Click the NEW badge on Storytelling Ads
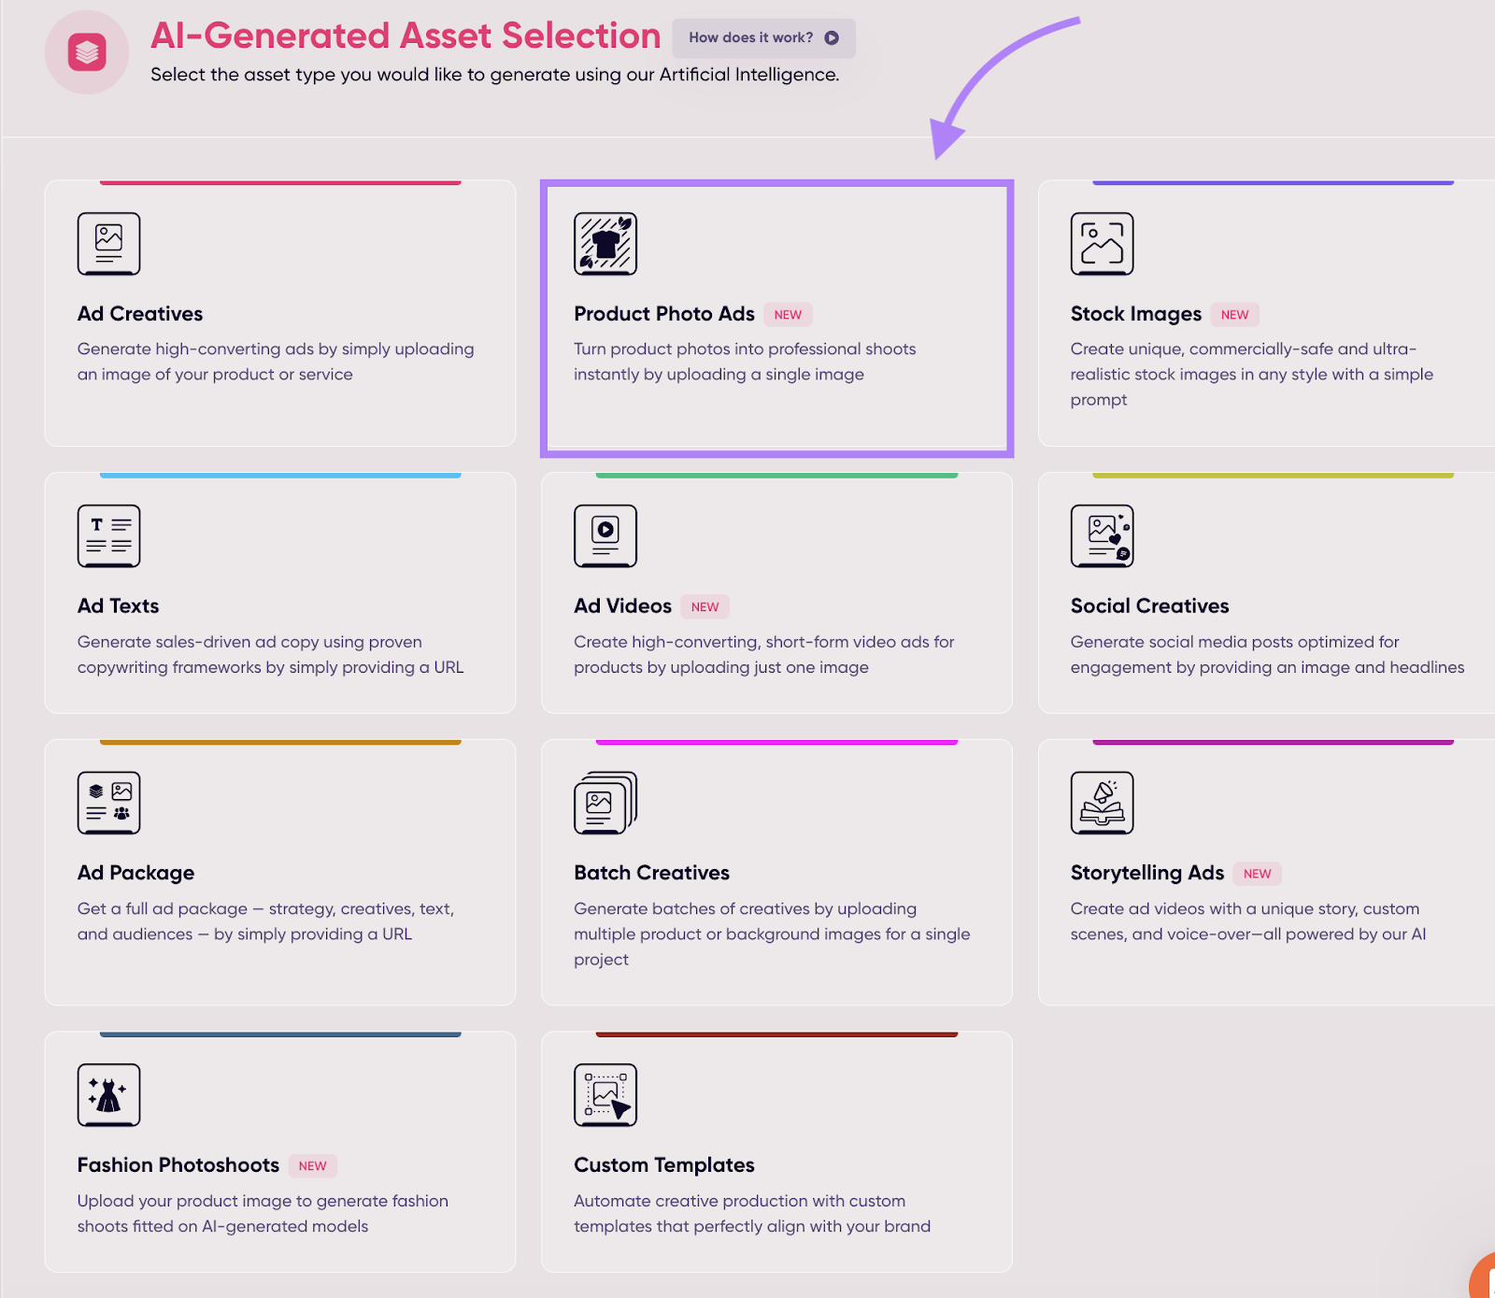Screen dimensions: 1495x1298 click(x=1257, y=874)
